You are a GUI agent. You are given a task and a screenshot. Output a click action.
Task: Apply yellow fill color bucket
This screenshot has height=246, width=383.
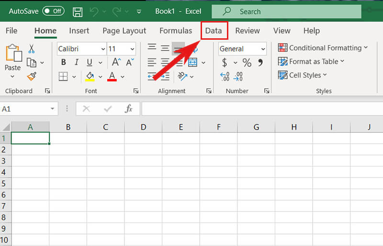pos(90,77)
